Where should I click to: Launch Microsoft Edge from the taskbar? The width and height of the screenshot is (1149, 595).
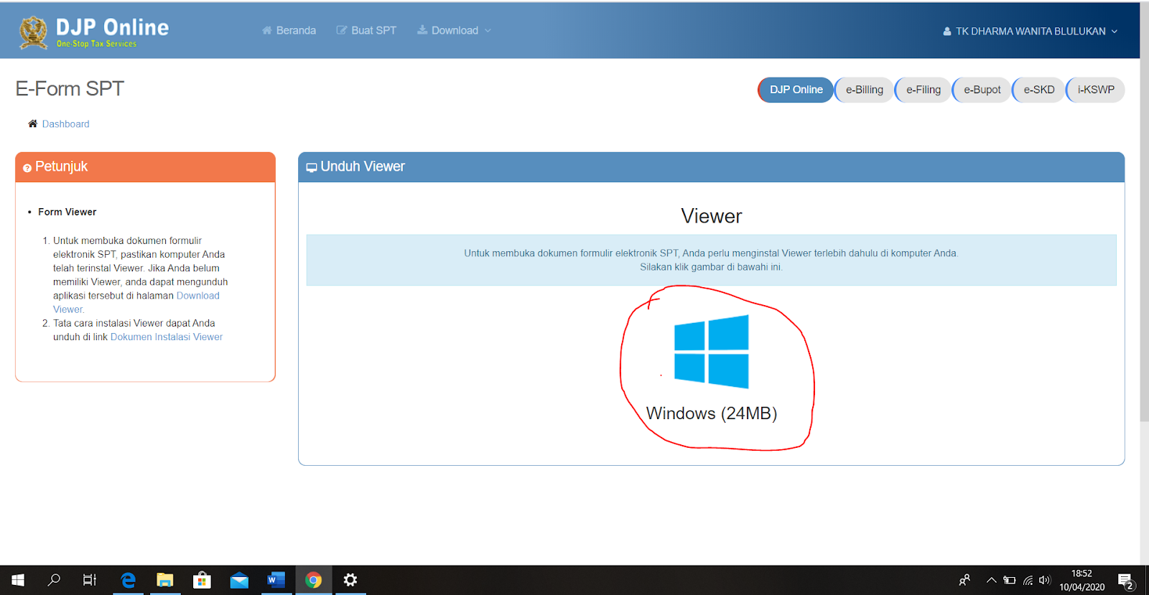[128, 580]
